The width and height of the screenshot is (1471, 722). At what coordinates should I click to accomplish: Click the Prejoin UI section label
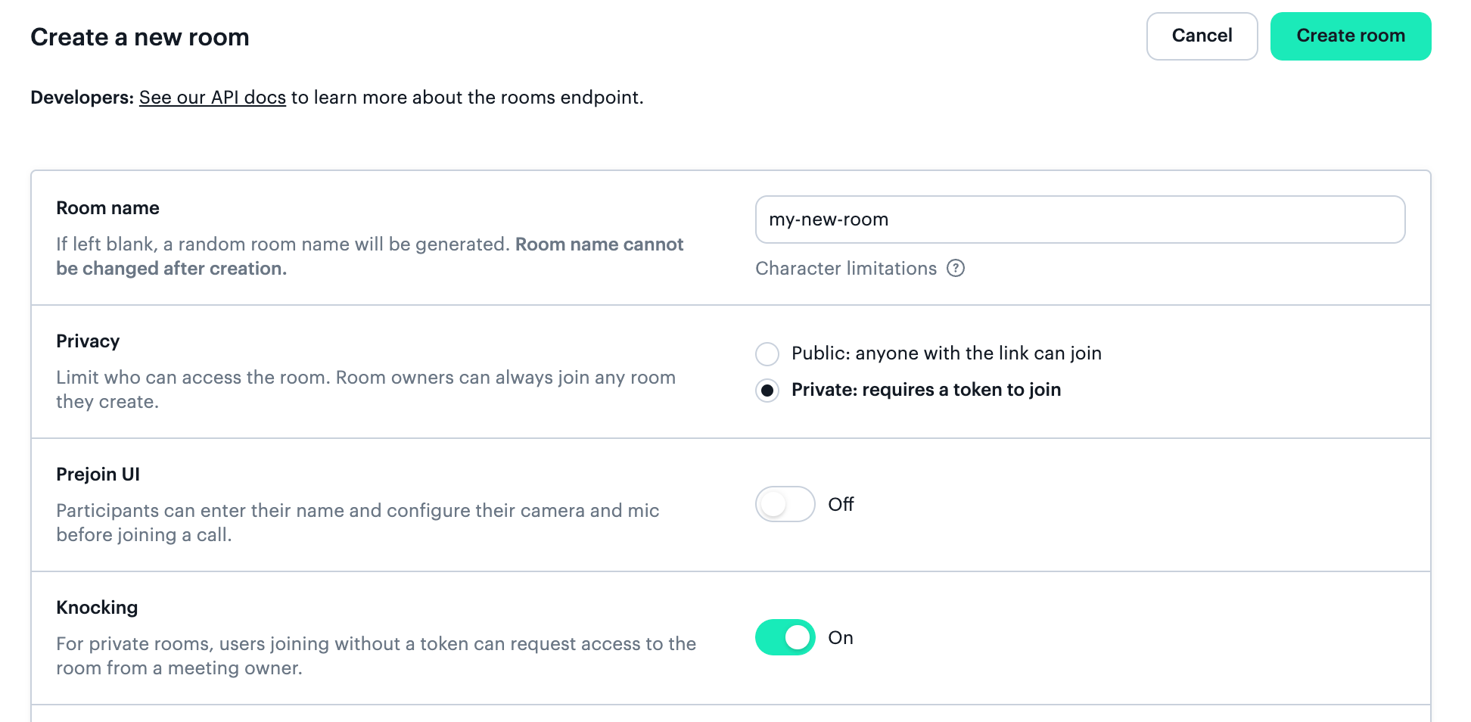pyautogui.click(x=98, y=475)
